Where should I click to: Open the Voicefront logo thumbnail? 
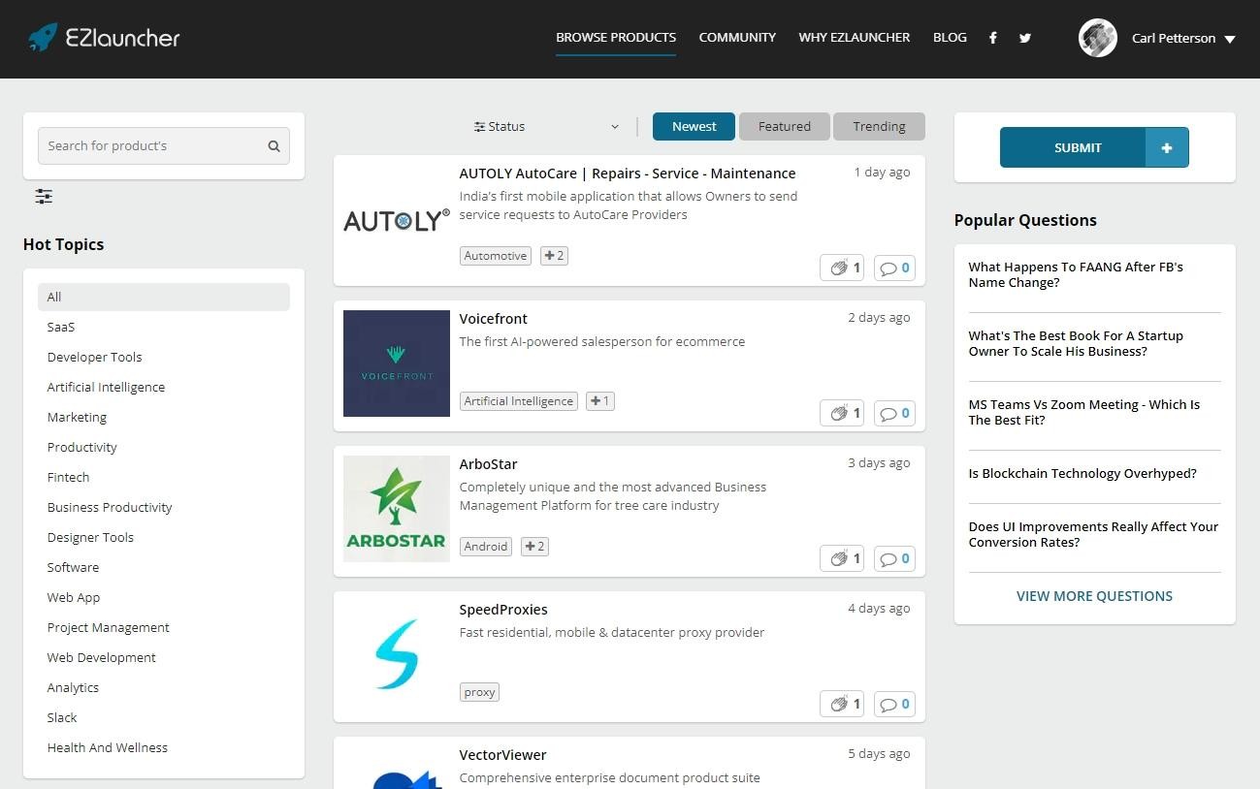click(397, 363)
